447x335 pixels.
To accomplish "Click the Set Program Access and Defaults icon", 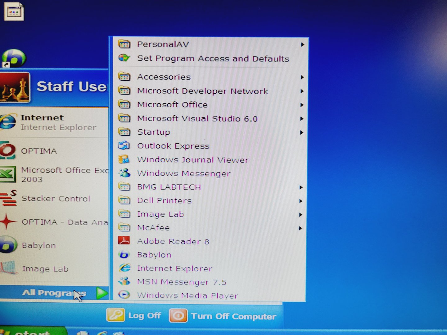I will tap(124, 58).
